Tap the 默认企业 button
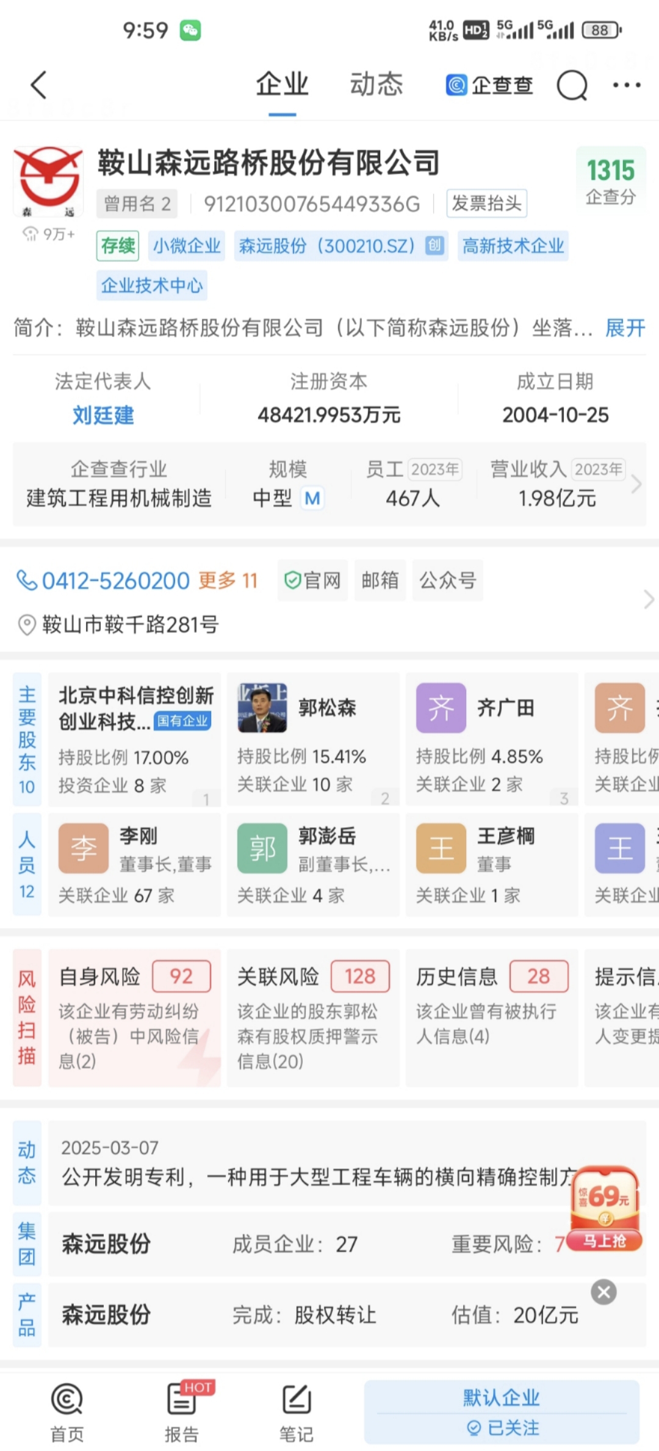 click(502, 1398)
